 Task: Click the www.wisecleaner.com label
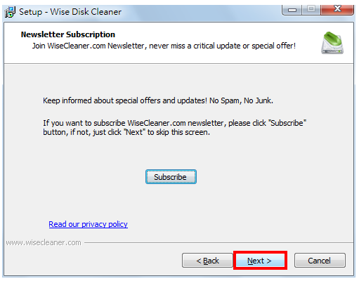tap(44, 242)
